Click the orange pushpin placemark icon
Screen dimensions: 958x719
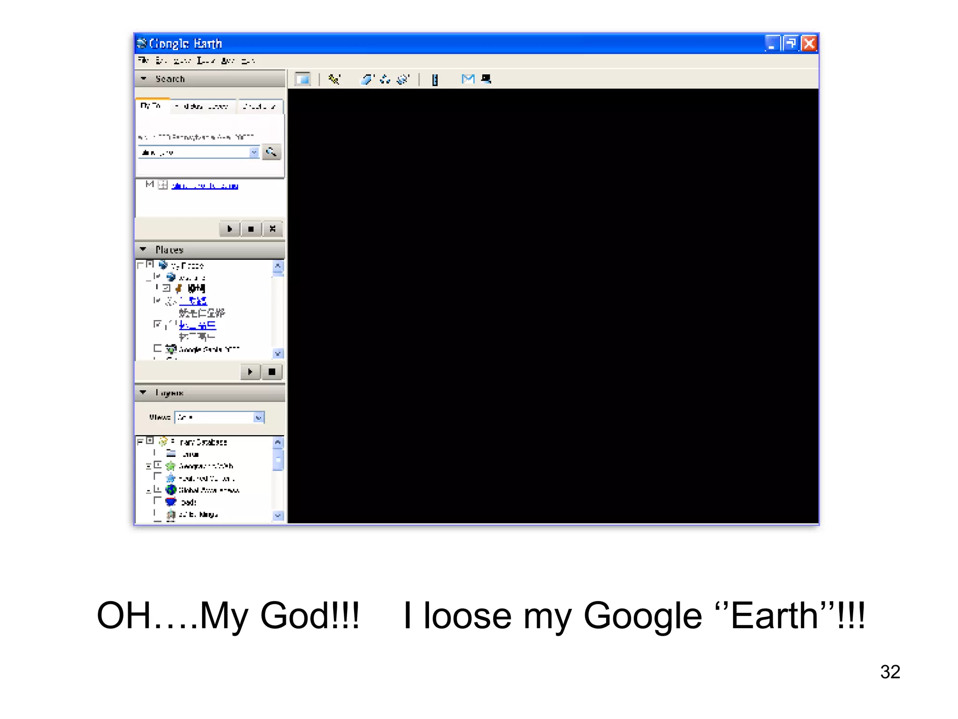[x=178, y=288]
